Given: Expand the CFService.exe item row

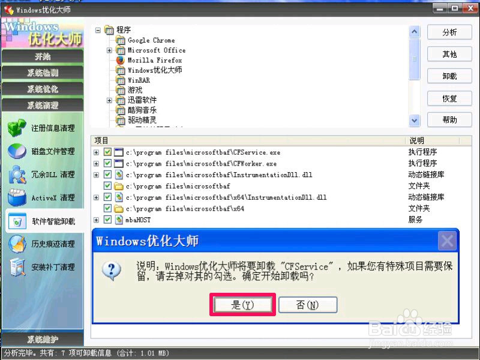Looking at the screenshot, I should [96, 152].
